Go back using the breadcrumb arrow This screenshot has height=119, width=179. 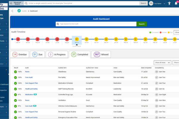click(x=12, y=11)
